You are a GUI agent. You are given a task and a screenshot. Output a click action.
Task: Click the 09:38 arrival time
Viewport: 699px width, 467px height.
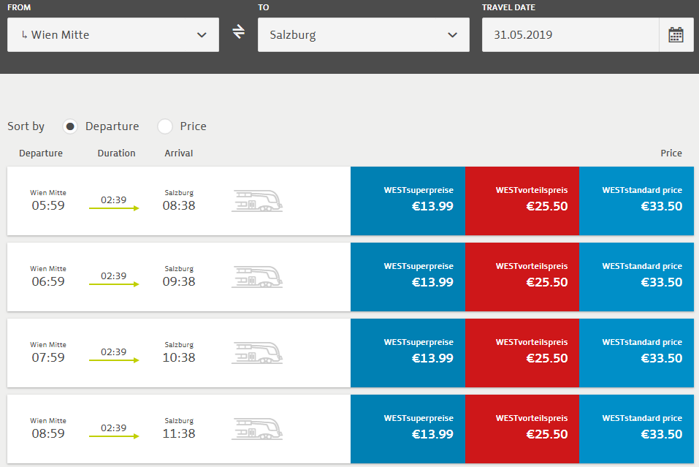pyautogui.click(x=179, y=281)
